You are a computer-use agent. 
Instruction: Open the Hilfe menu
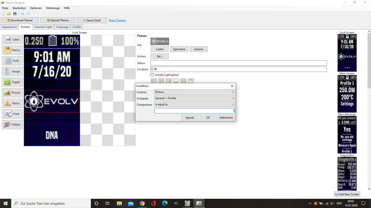67,8
